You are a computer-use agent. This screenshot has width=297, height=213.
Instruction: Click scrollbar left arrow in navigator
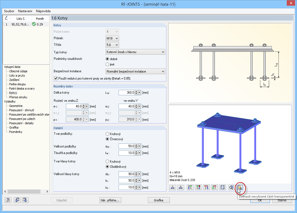click(5, 191)
